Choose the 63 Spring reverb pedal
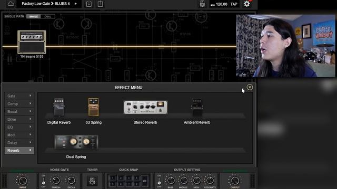 (94, 107)
